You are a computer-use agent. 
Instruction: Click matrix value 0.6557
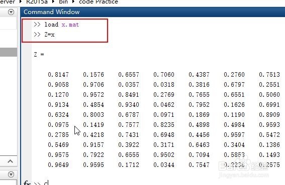click(x=129, y=75)
